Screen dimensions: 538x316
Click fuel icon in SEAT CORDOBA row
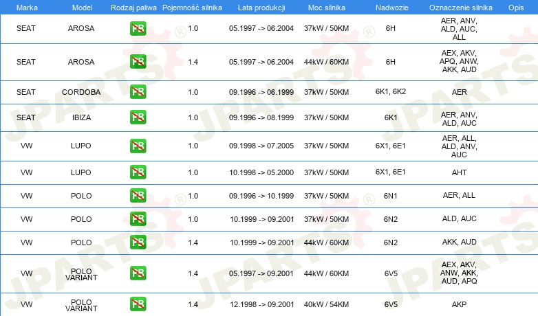(138, 92)
